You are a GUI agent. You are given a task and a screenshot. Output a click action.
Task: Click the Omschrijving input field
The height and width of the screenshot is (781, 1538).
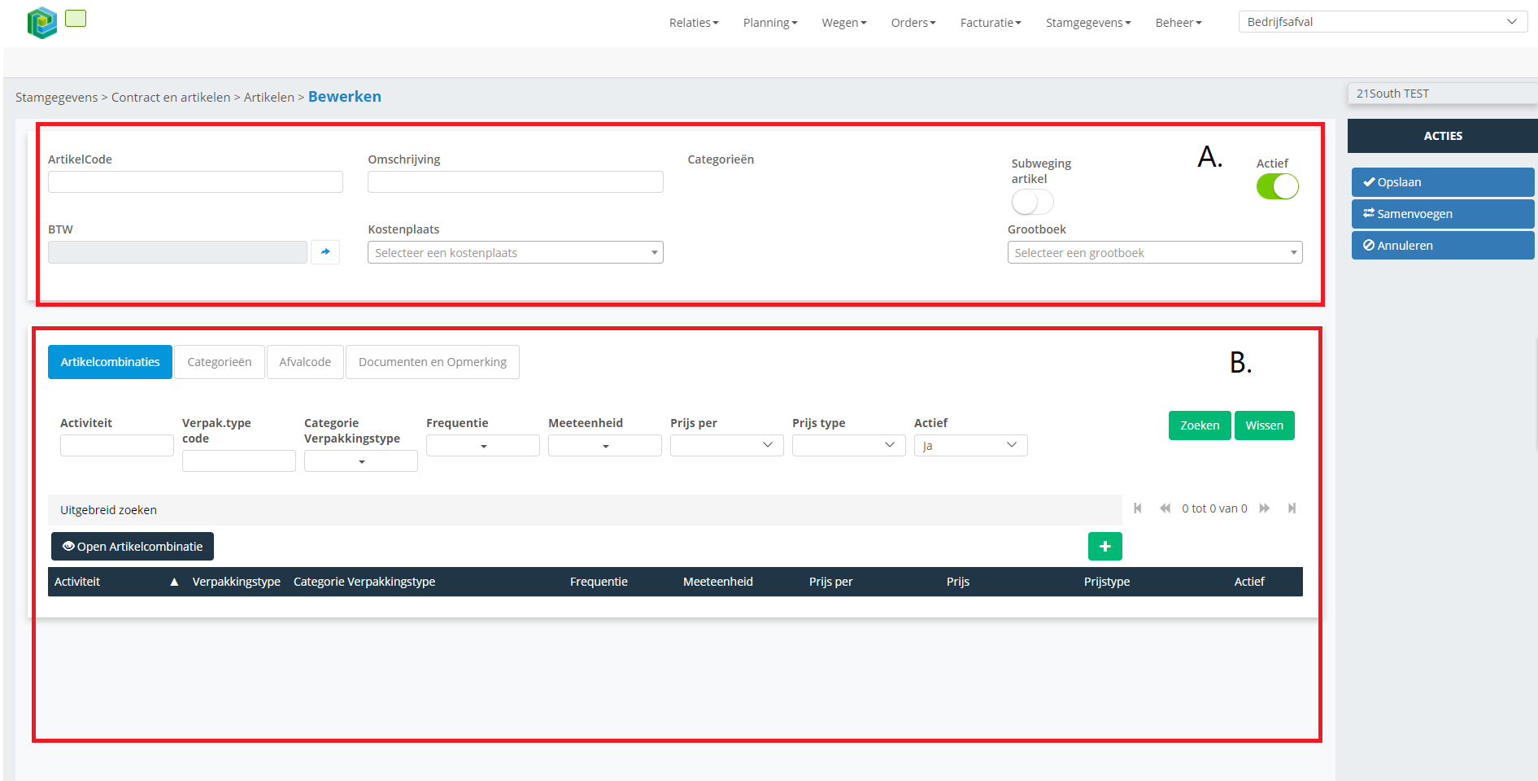(515, 181)
